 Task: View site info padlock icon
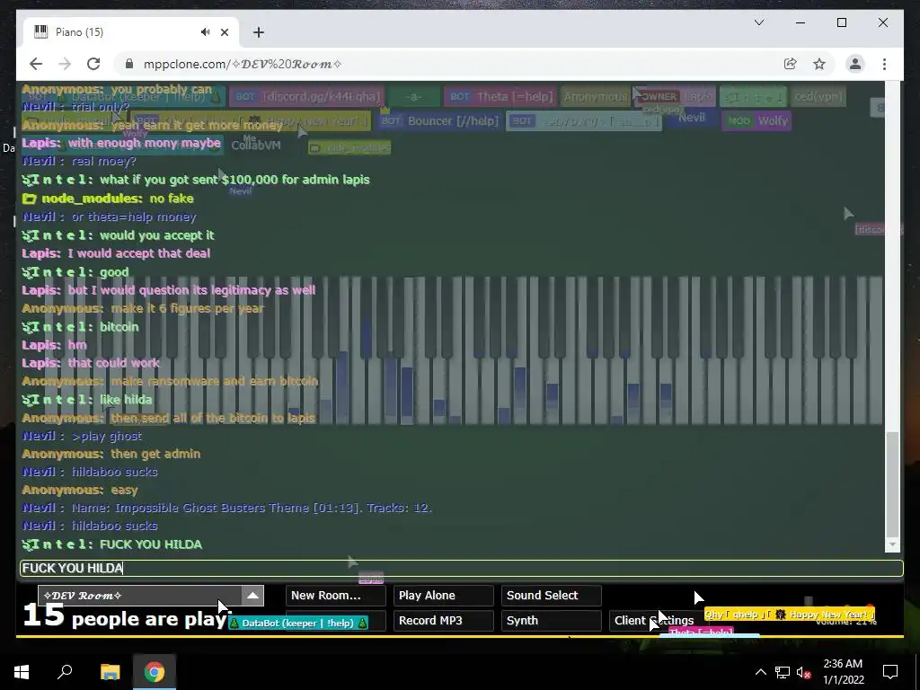pos(129,64)
